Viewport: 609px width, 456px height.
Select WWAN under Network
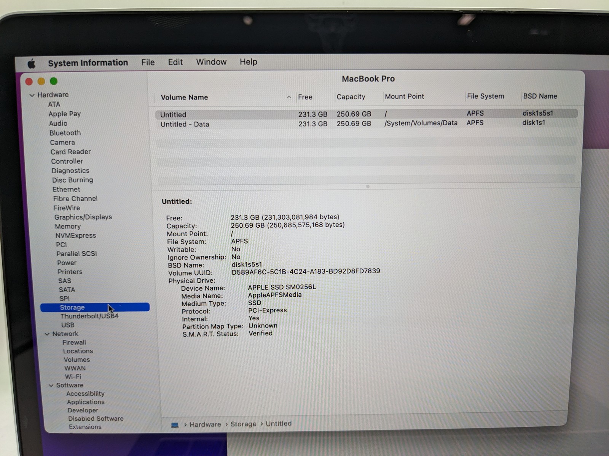(75, 368)
